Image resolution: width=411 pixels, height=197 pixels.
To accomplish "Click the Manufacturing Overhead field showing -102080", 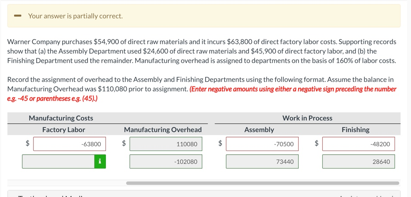I will click(x=166, y=162).
